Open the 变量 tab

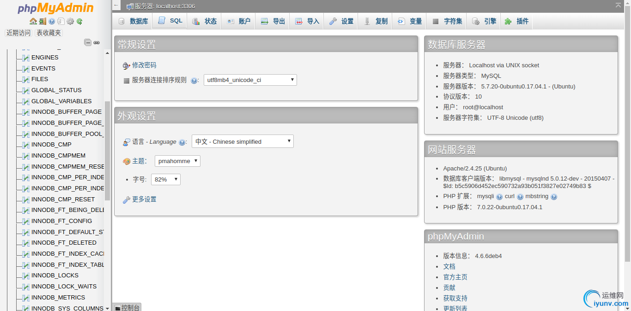[409, 21]
